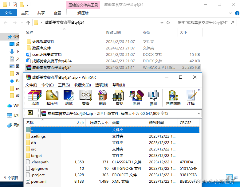The image size is (240, 187).
Task: Select the src folder in the archive
Action: (x=112, y=149)
